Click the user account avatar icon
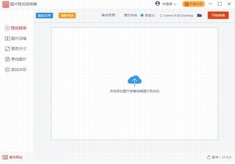The width and height of the screenshot is (235, 164). pyautogui.click(x=158, y=3)
